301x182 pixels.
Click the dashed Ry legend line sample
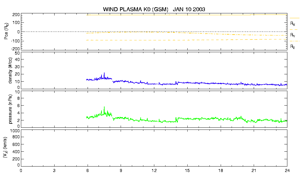tap(294, 30)
